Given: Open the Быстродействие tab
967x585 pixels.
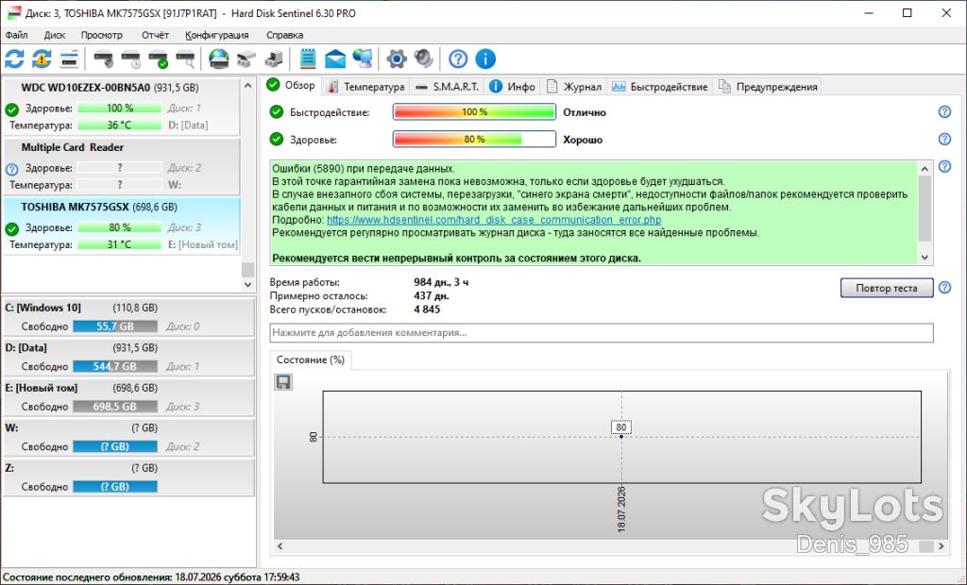Looking at the screenshot, I should (660, 87).
